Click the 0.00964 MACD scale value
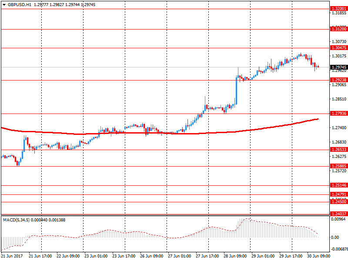This screenshot has width=348, height=261. pyautogui.click(x=338, y=219)
